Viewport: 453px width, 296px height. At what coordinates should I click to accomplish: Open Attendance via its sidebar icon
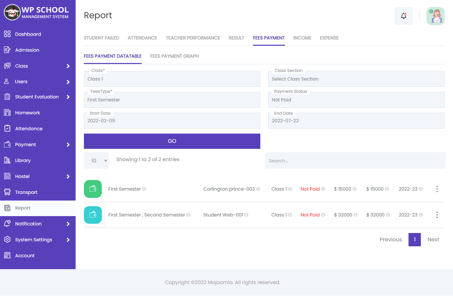tap(7, 129)
